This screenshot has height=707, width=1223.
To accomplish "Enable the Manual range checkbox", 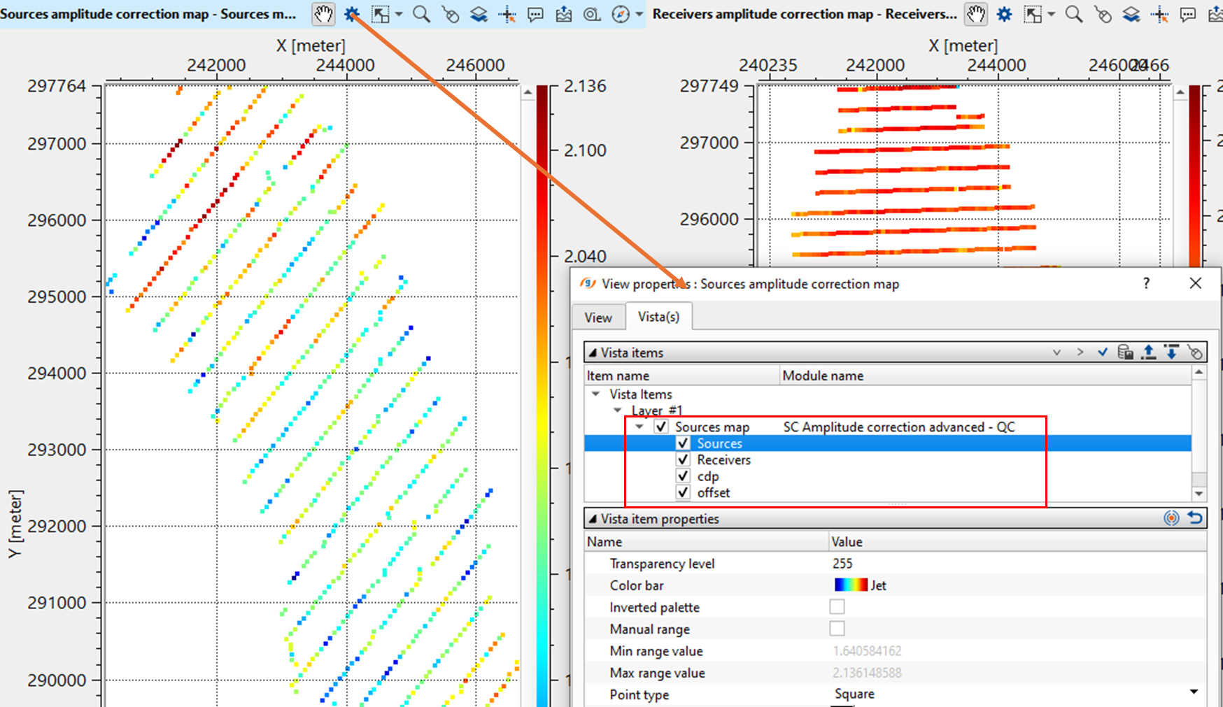I will (x=837, y=629).
